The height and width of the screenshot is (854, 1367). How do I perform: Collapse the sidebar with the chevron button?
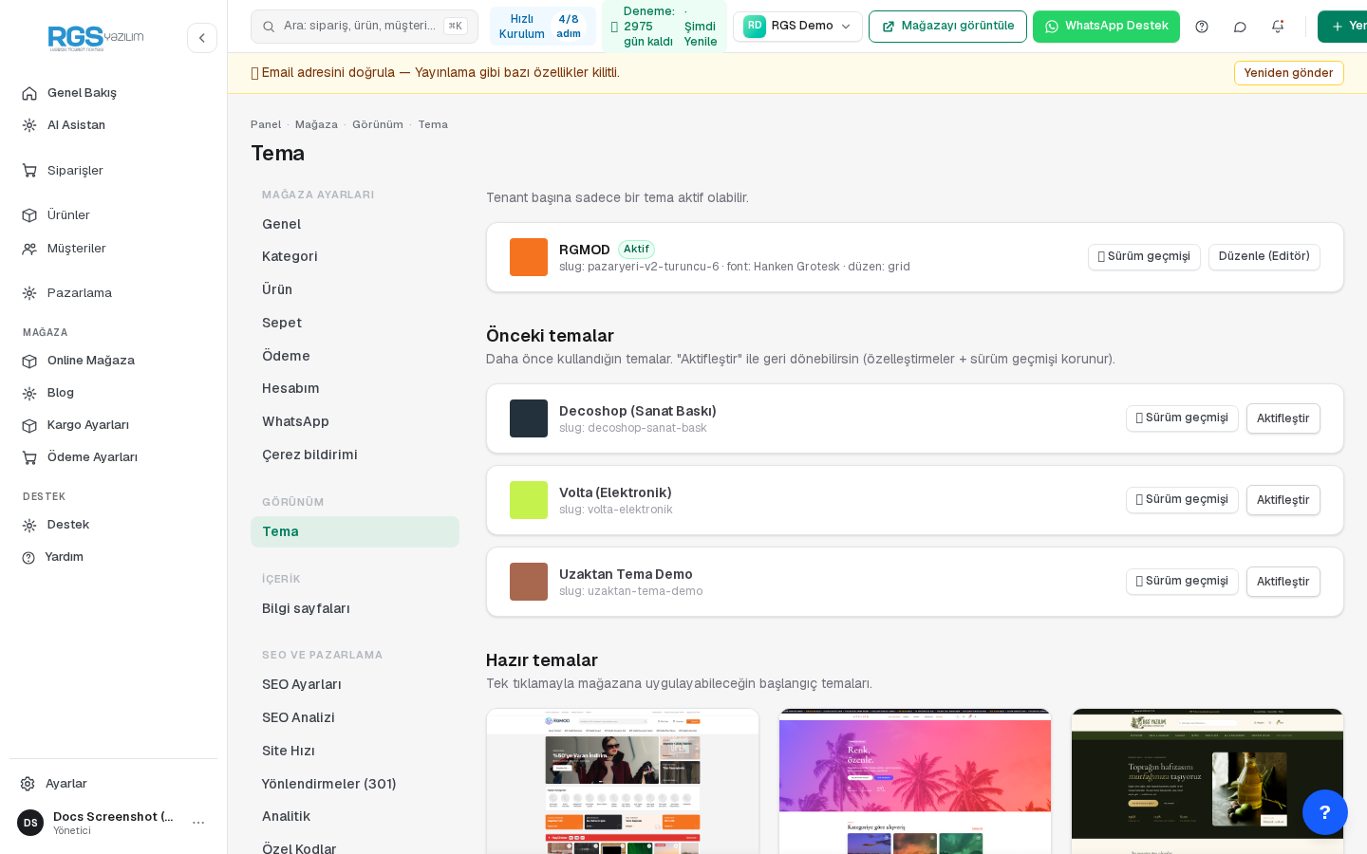[x=202, y=38]
